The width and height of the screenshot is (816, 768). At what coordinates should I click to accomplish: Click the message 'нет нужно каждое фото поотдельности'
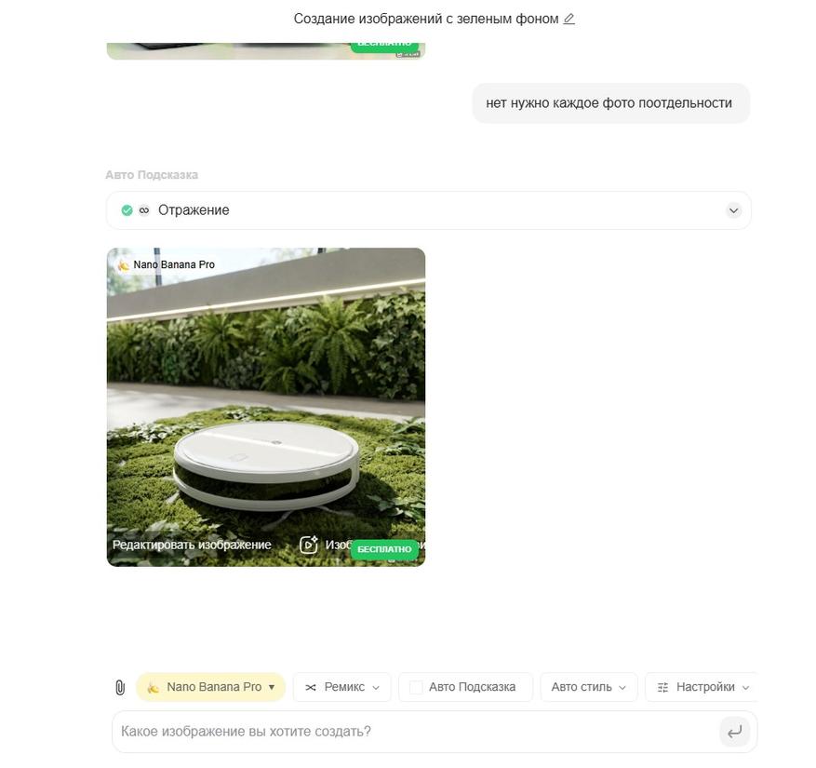pyautogui.click(x=609, y=103)
